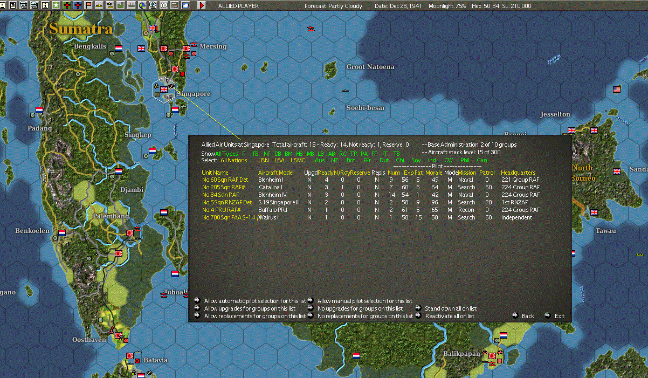Click the crosshair target toolbar icon

153,5
